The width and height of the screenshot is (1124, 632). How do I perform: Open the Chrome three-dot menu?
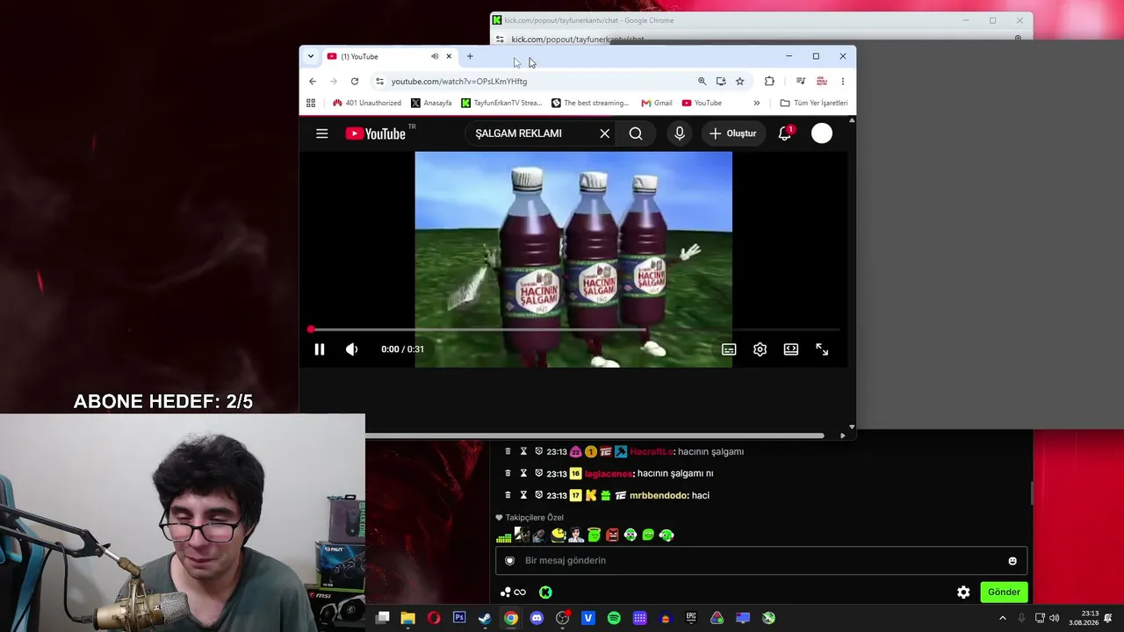pyautogui.click(x=843, y=82)
